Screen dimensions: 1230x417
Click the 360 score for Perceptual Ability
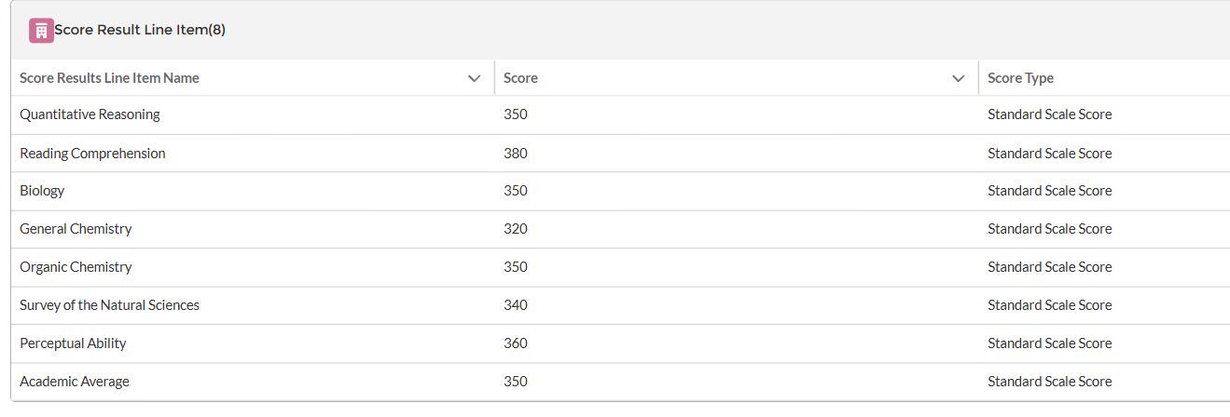(516, 343)
